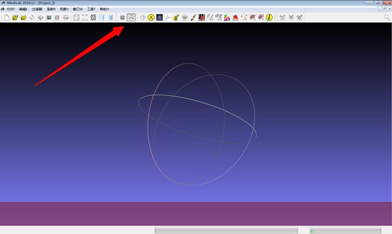The height and width of the screenshot is (234, 392).
Task: Create a new empty project
Action: pos(7,17)
